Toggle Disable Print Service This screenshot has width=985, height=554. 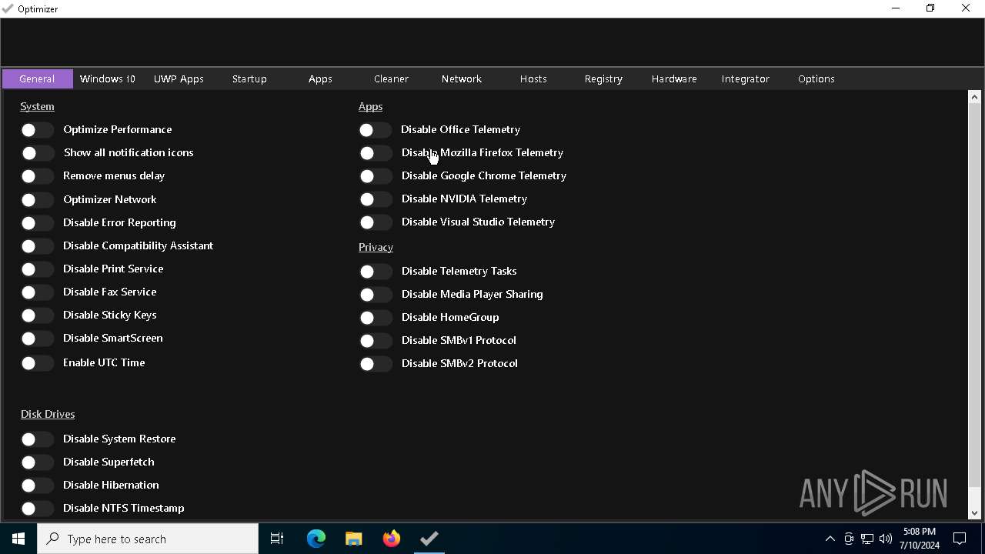click(37, 269)
